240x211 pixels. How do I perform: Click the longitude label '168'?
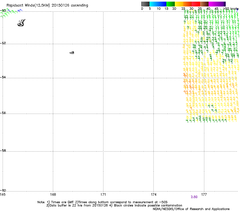[53, 194]
